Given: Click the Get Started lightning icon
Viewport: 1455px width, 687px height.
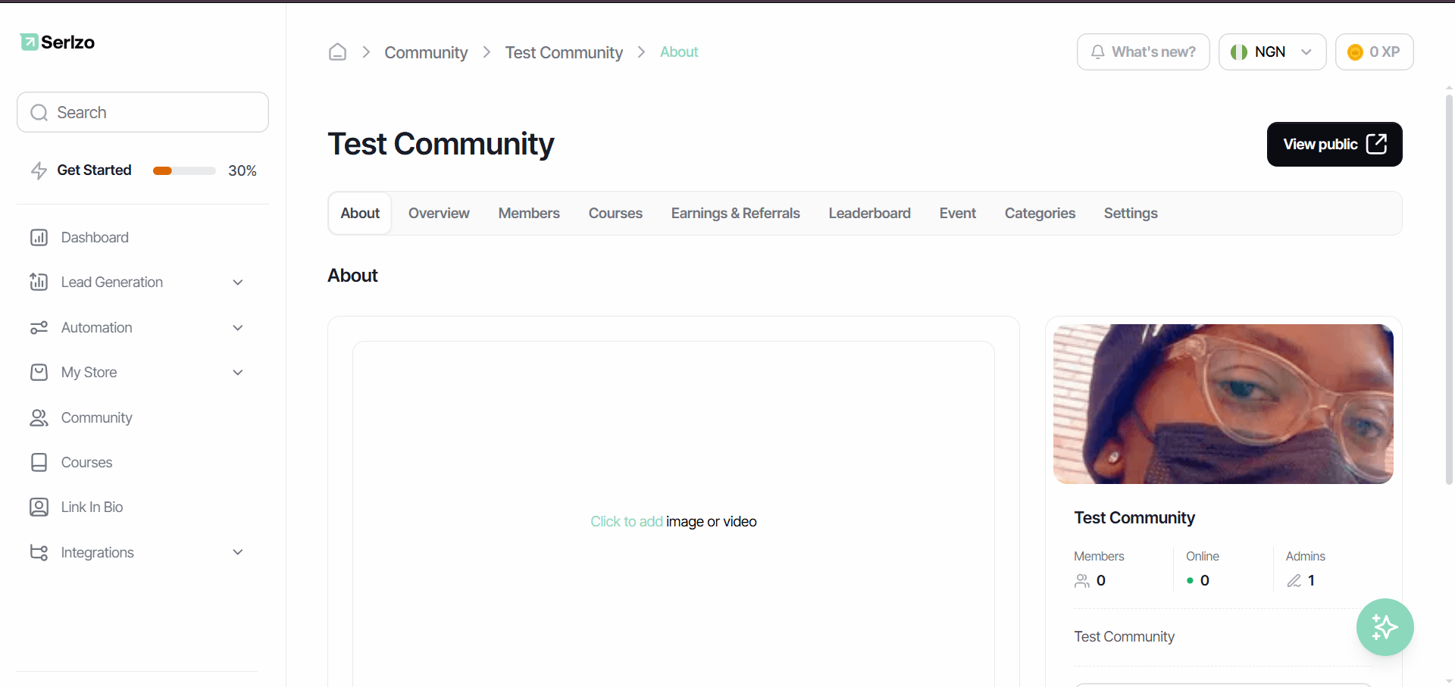Looking at the screenshot, I should (x=39, y=170).
